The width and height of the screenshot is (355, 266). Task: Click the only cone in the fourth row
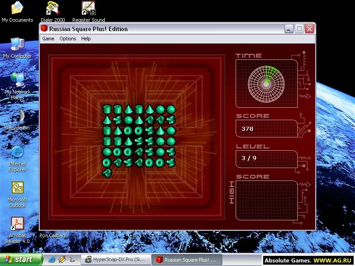tap(128, 141)
